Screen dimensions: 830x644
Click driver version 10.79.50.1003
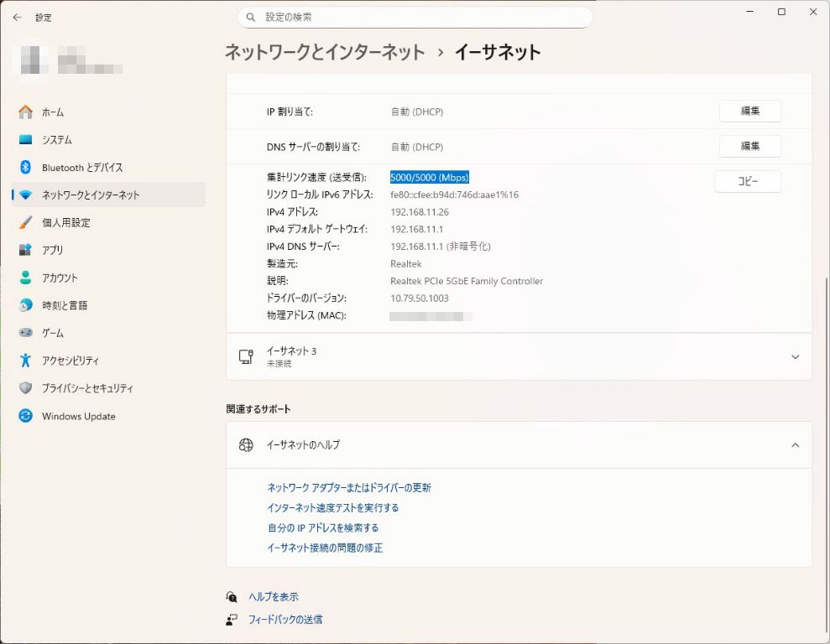click(420, 299)
